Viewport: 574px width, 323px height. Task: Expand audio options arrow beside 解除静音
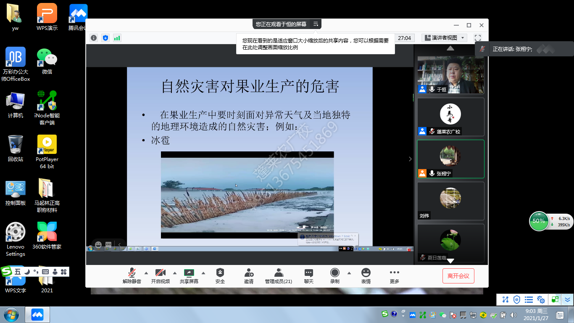tap(146, 273)
